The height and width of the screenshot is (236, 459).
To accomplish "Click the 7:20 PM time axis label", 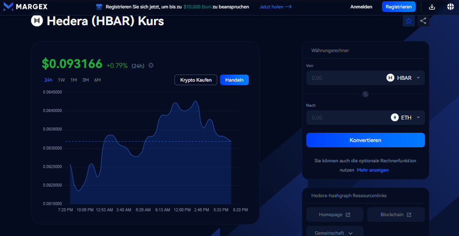I will 66,210.
